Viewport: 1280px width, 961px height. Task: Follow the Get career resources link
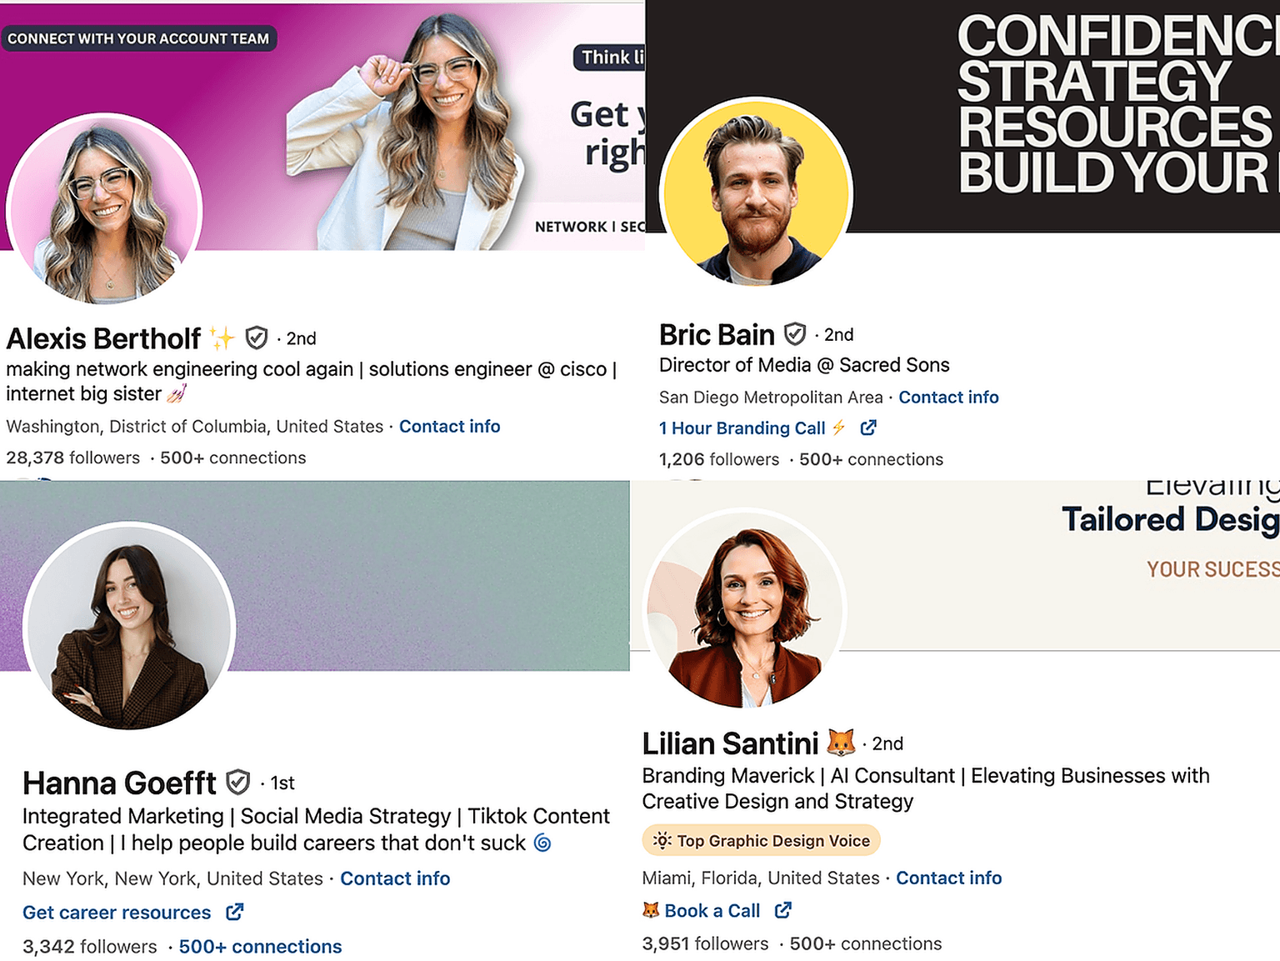click(117, 913)
